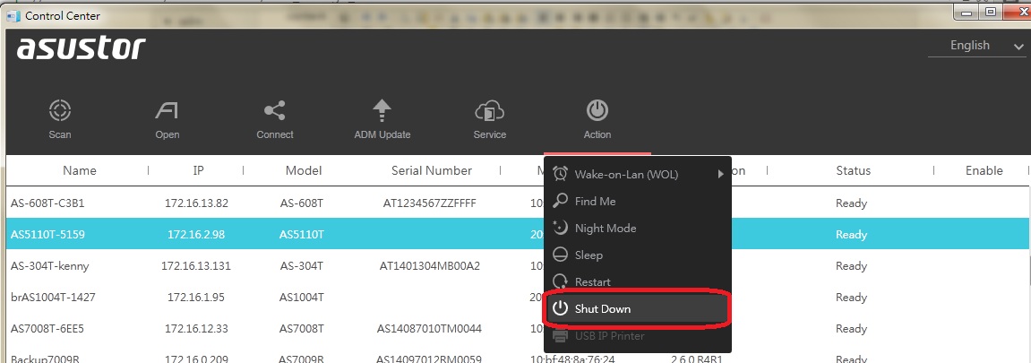Image resolution: width=1031 pixels, height=363 pixels.
Task: Click IP address 172.16.13.82
Action: point(196,203)
